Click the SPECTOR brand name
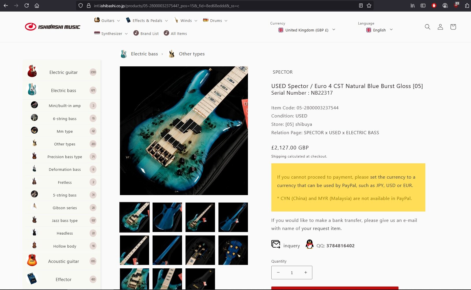The width and height of the screenshot is (471, 290). [283, 72]
